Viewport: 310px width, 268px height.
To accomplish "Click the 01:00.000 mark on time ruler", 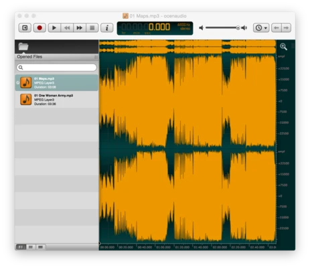I will (163, 247).
